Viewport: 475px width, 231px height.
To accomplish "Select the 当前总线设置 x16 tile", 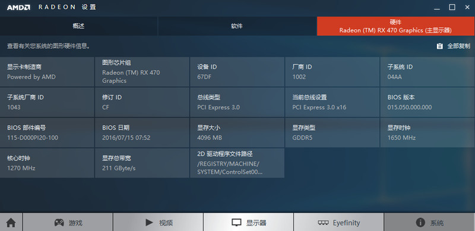I will coord(332,102).
